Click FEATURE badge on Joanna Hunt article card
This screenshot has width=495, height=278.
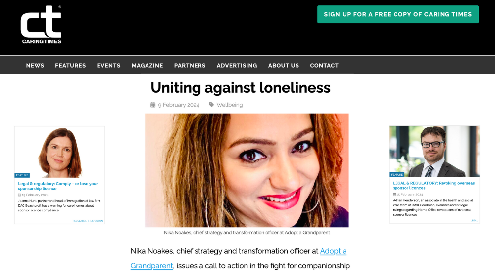coord(22,175)
